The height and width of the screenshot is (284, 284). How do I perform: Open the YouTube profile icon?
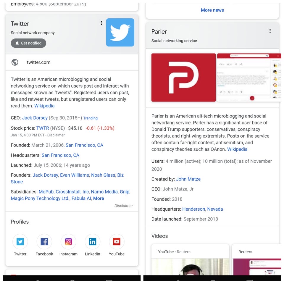click(117, 241)
